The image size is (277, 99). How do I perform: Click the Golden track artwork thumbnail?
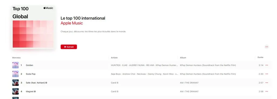[15, 65]
